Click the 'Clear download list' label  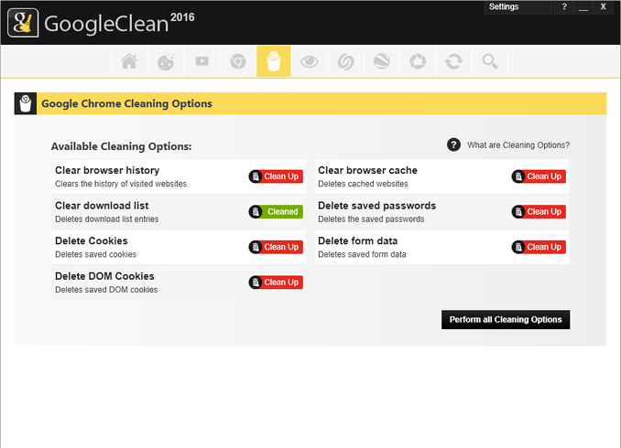102,206
